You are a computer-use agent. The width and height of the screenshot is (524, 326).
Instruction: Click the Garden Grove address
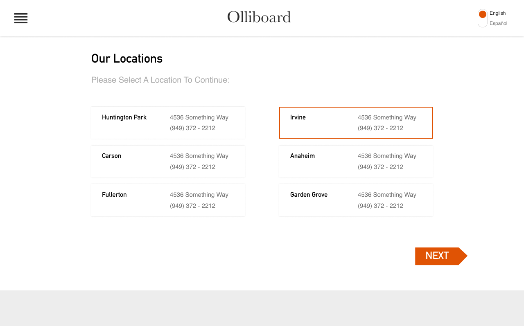387,195
